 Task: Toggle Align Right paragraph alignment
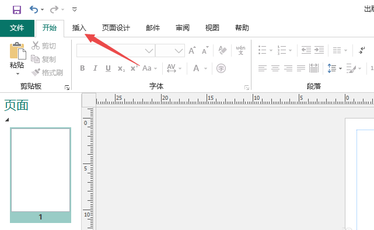tap(288, 68)
